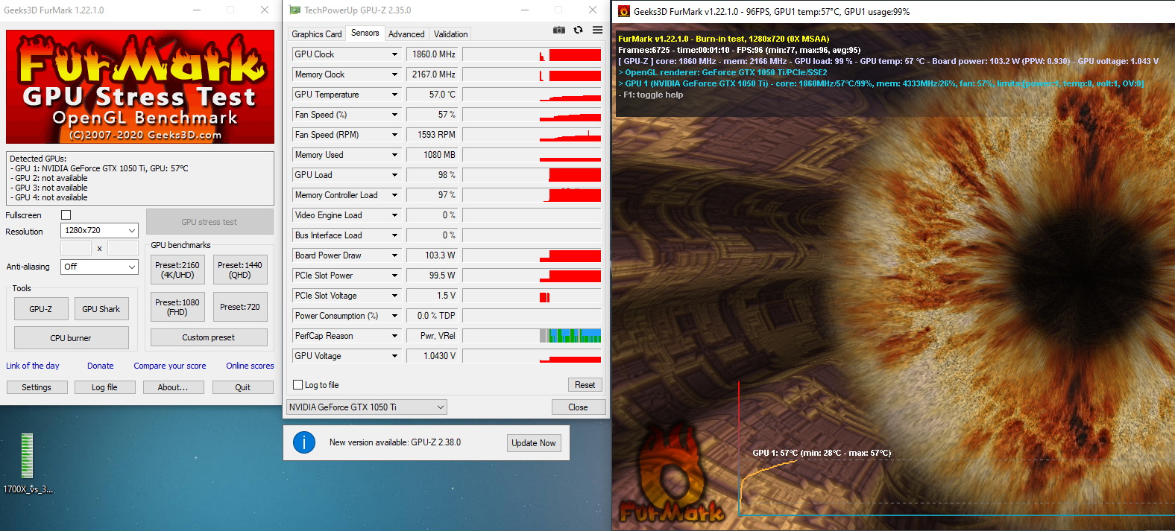Click the GPU-Z refresh icon
Image resolution: width=1175 pixels, height=531 pixels.
pyautogui.click(x=578, y=31)
